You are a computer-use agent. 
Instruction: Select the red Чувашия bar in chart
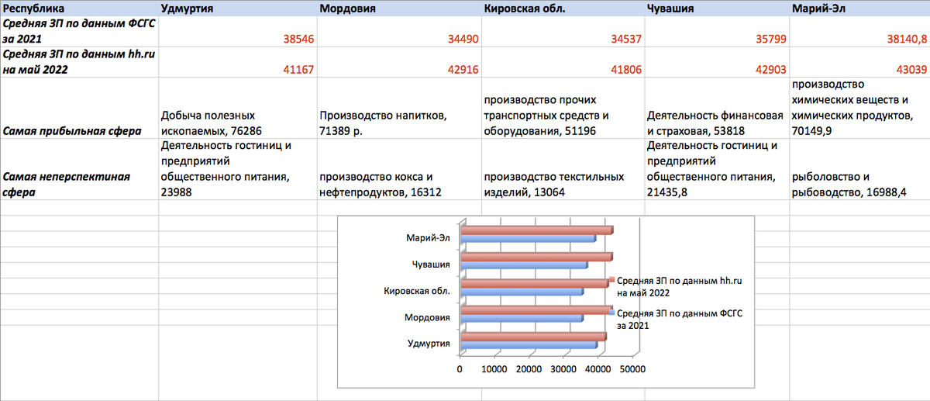(x=536, y=257)
